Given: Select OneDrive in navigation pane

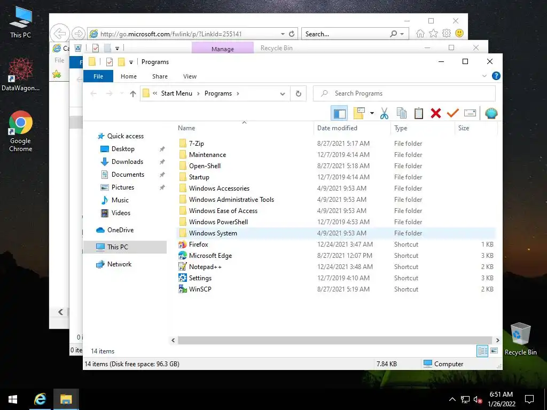Looking at the screenshot, I should [120, 230].
